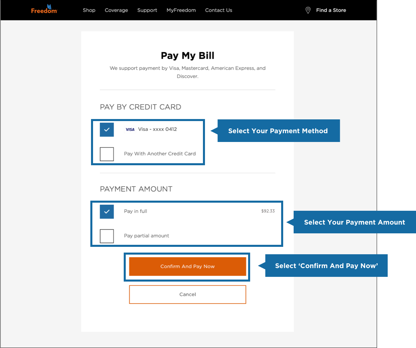
Task: Click the Pay With Another Credit Card label
Action: pos(160,154)
